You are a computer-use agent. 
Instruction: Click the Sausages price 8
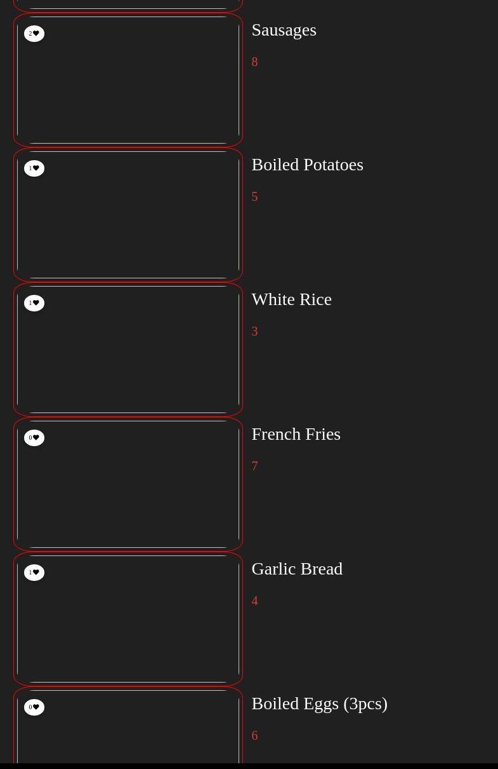pyautogui.click(x=254, y=62)
